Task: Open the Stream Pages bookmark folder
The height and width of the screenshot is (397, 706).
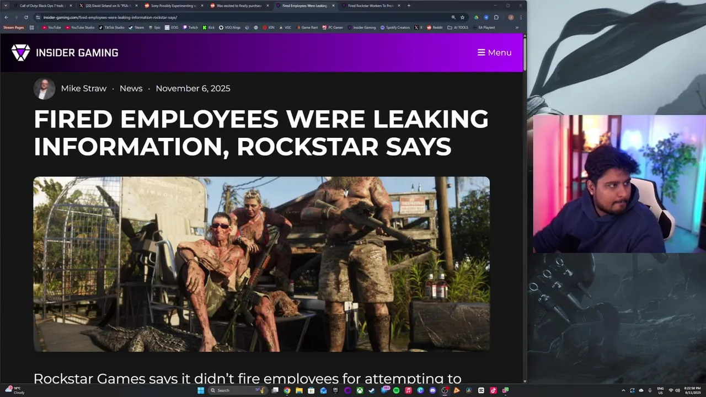Action: tap(14, 27)
